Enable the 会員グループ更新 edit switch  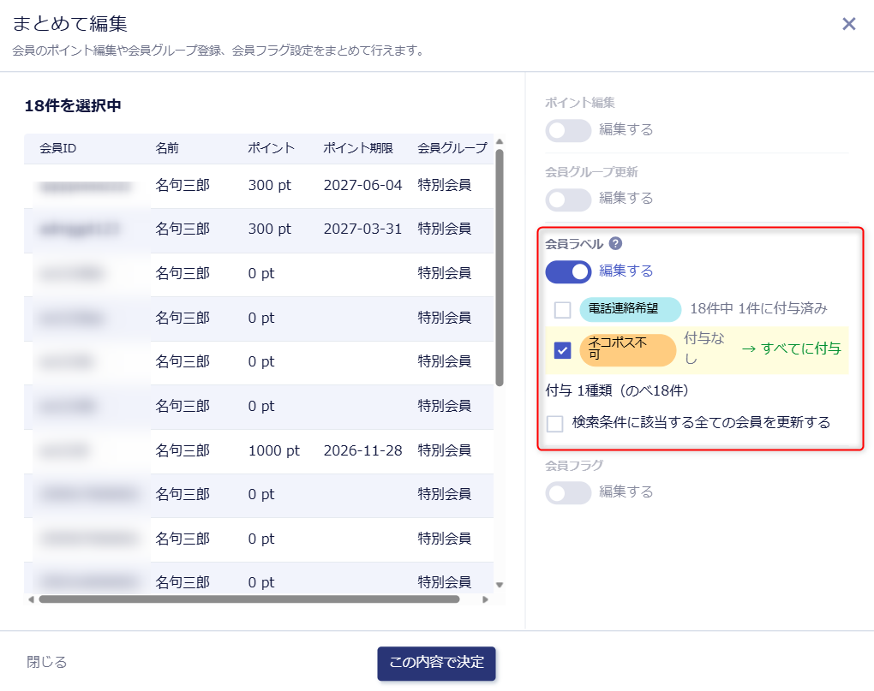(x=568, y=200)
